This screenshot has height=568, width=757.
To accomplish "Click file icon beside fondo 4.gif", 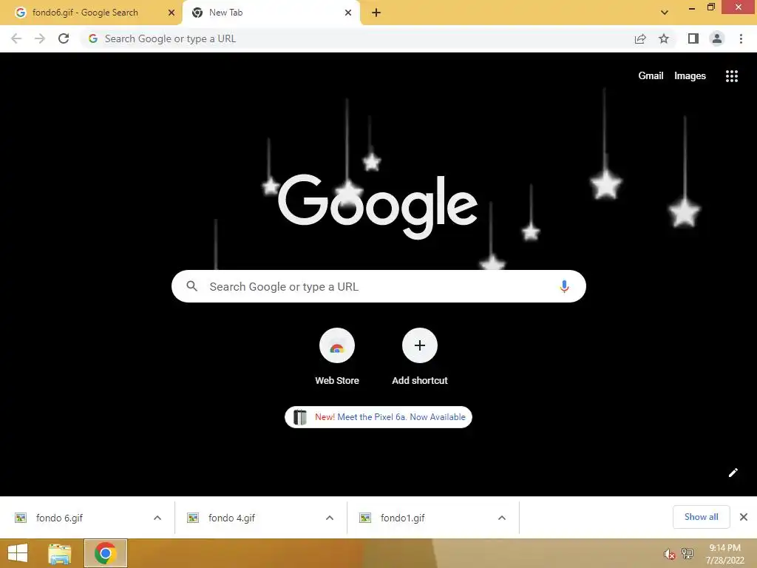I will click(x=193, y=518).
